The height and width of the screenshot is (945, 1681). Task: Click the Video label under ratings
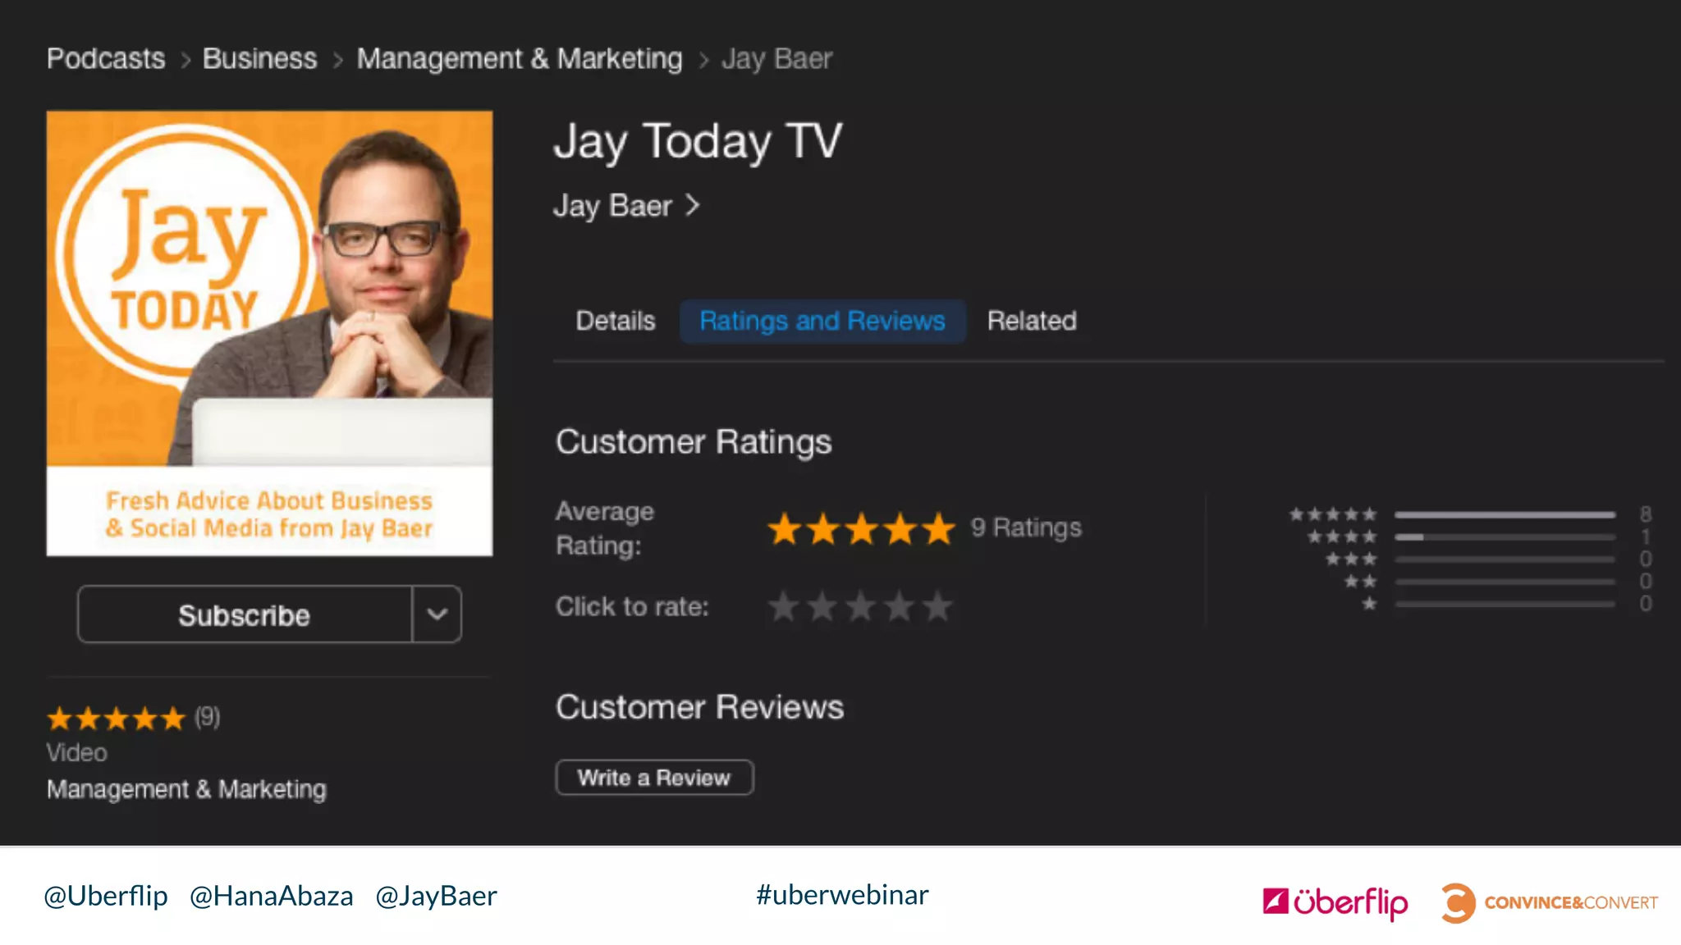click(x=76, y=752)
